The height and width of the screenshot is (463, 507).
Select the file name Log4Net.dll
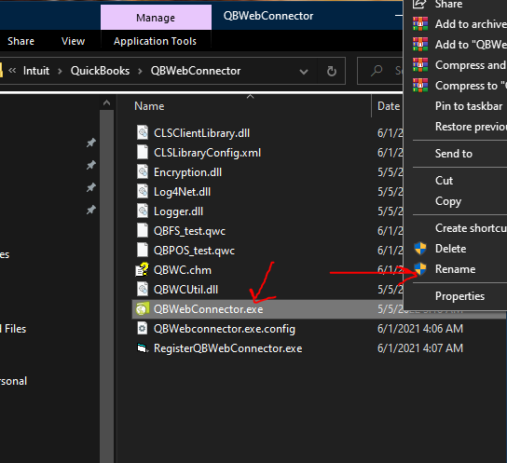[x=182, y=192]
